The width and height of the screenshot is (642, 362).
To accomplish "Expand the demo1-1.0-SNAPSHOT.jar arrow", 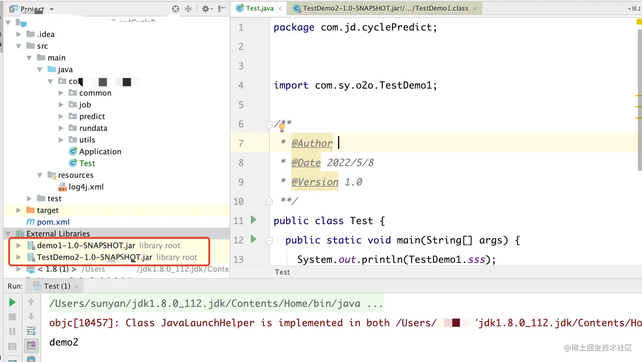I will [19, 245].
